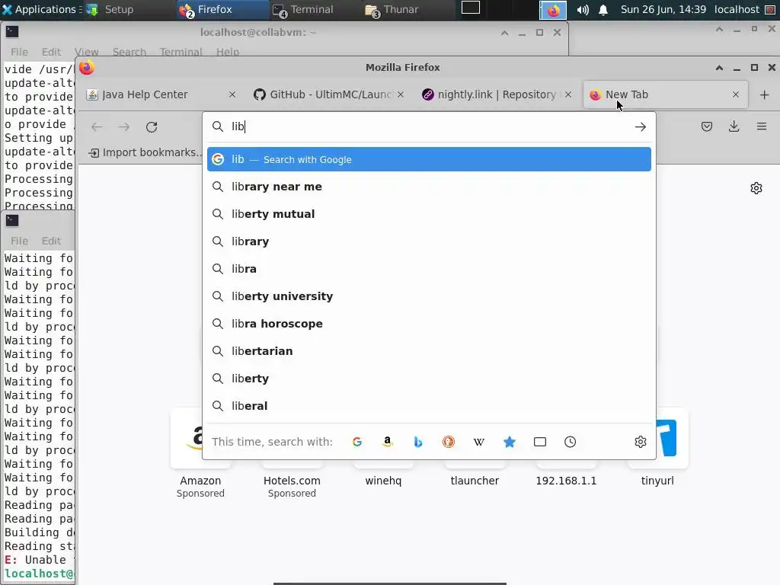Screen dimensions: 780x585
Task: Go back one page
Action: [97, 127]
